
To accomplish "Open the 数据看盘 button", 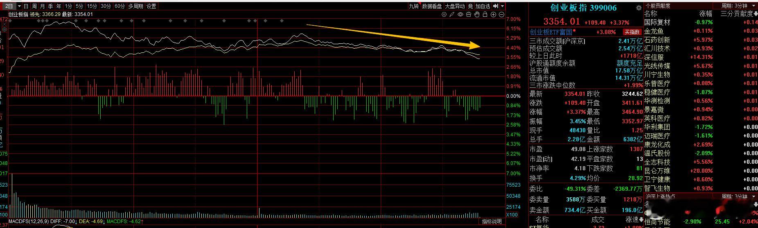I will coord(432,6).
